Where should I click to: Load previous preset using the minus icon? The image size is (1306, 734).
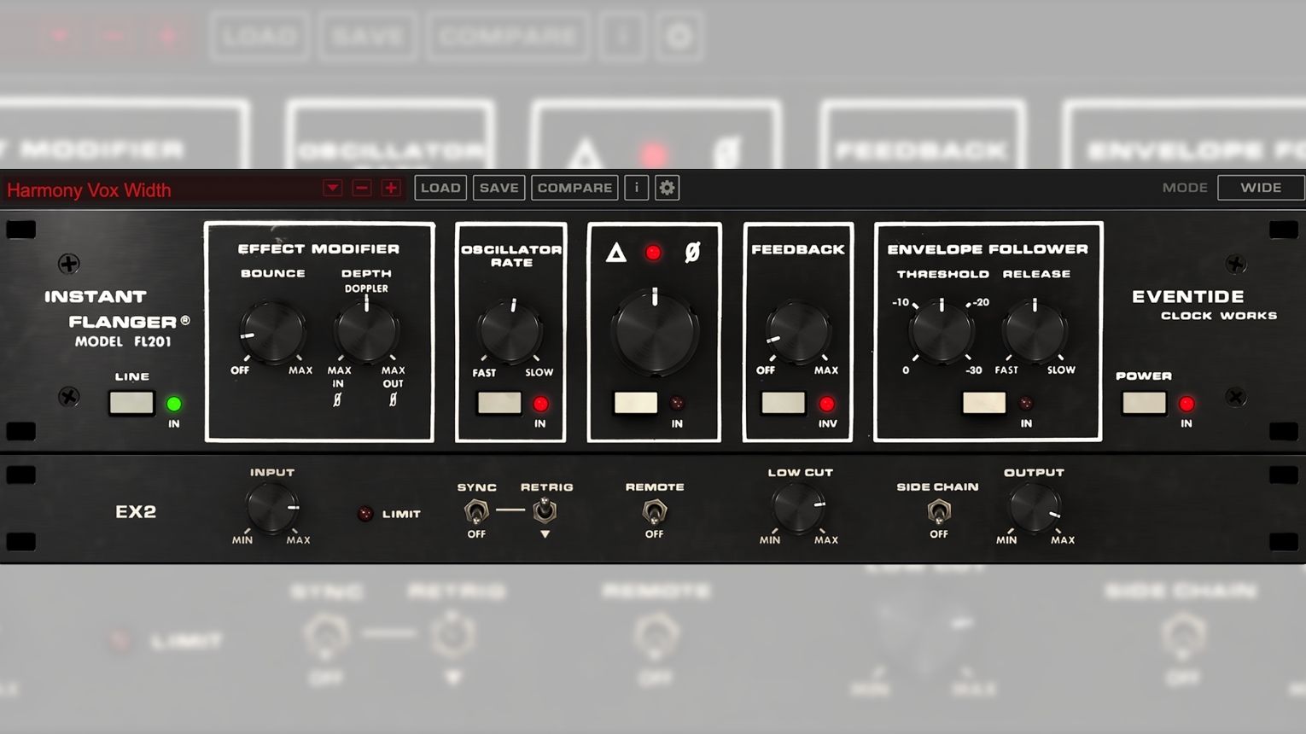coord(362,187)
